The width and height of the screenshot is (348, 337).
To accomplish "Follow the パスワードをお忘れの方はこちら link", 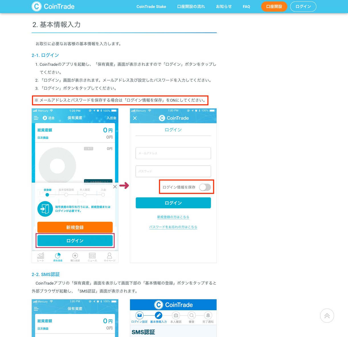I will [x=173, y=227].
